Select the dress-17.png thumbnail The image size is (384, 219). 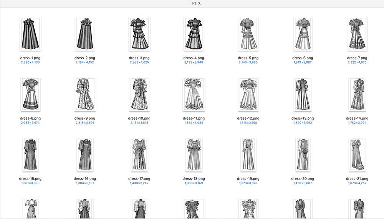coord(139,155)
